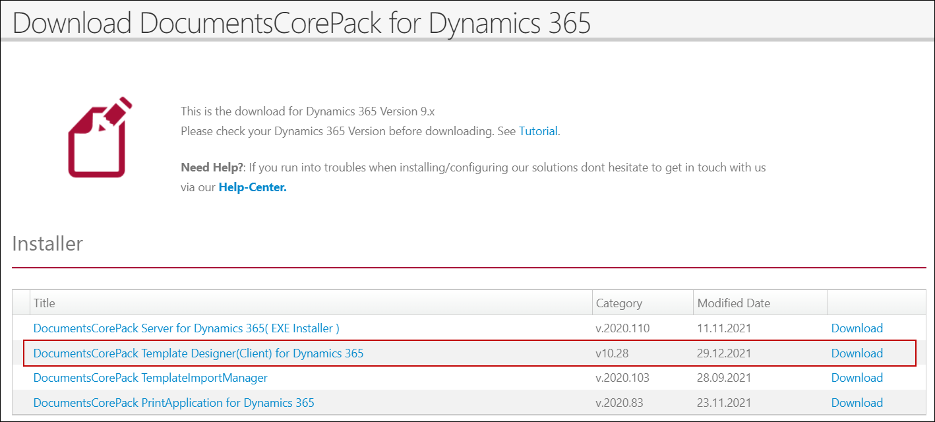Open the Tutorial link

point(538,131)
